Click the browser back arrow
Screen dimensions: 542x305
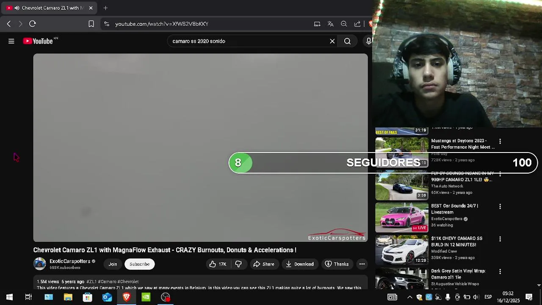pyautogui.click(x=9, y=24)
